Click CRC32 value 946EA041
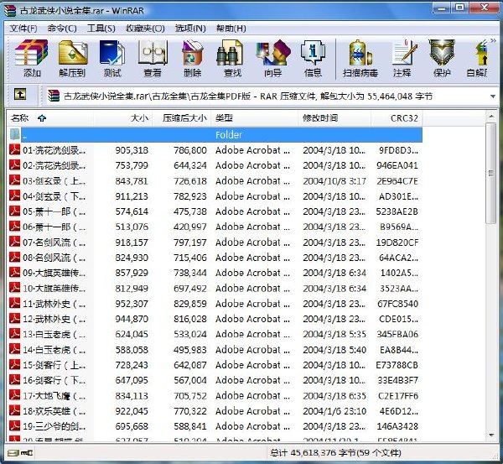This screenshot has width=503, height=464. 397,165
